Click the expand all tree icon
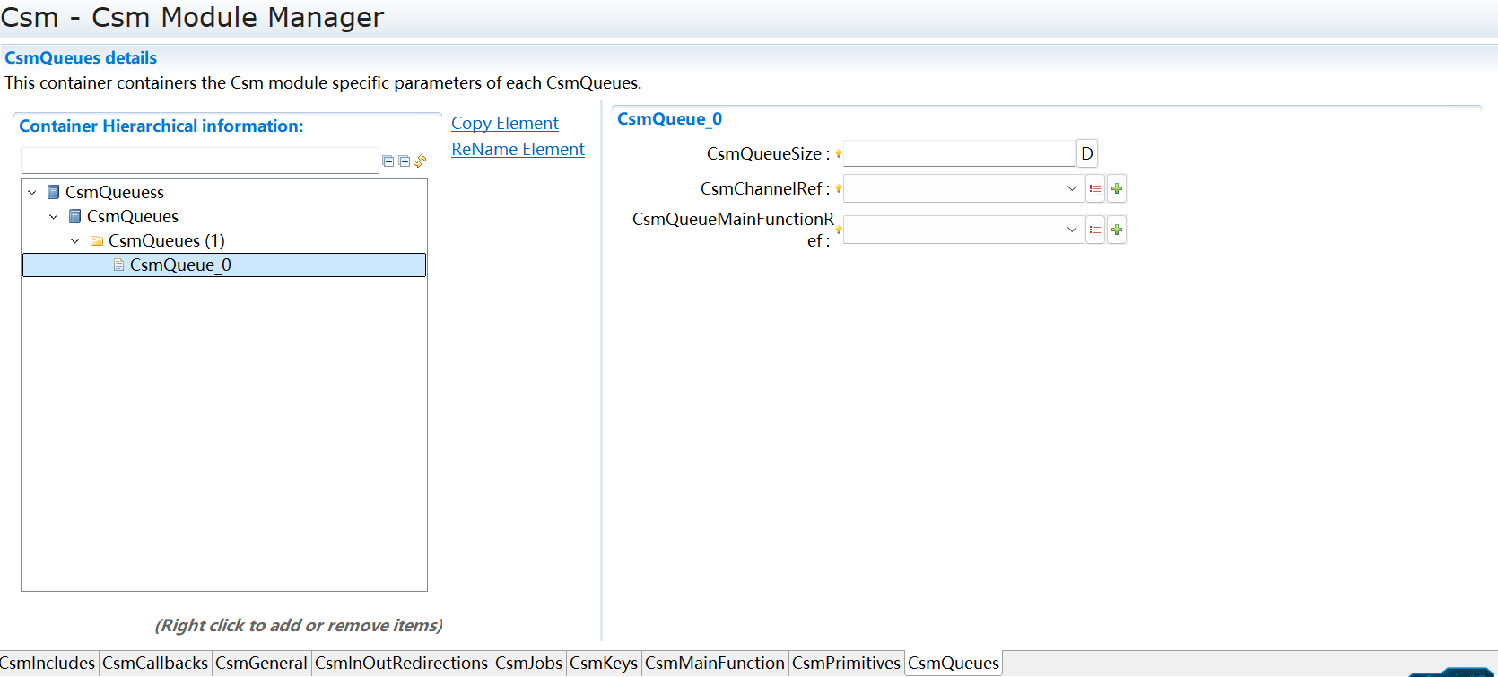 [404, 161]
